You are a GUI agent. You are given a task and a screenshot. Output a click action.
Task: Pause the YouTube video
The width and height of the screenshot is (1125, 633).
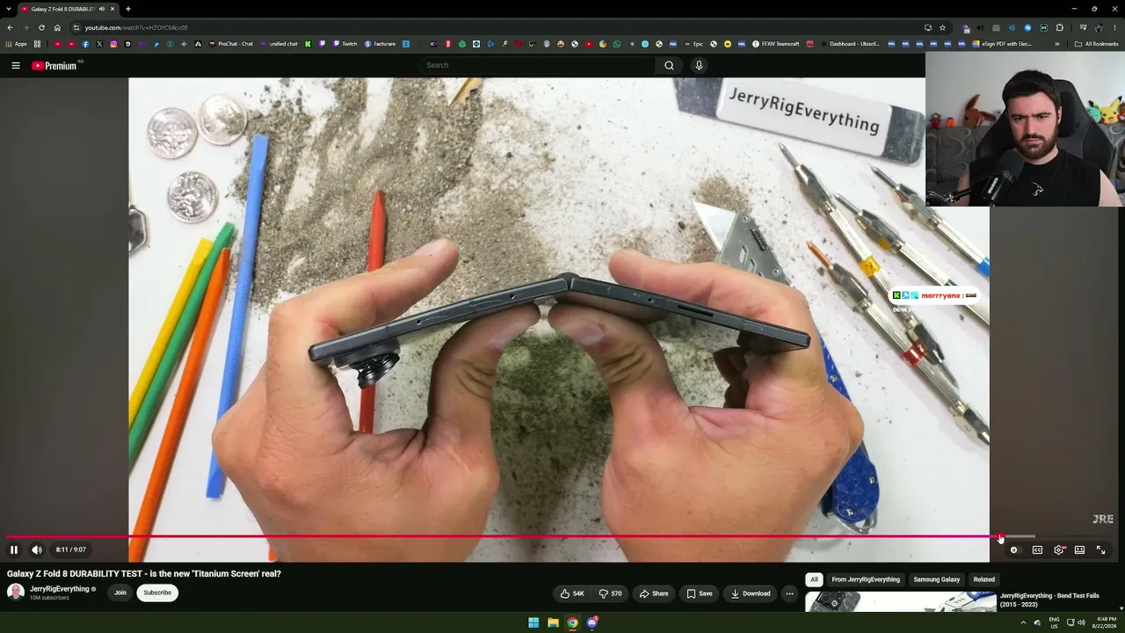14,549
